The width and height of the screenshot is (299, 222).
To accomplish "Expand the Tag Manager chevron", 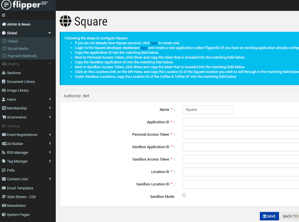I will (x=50, y=161).
